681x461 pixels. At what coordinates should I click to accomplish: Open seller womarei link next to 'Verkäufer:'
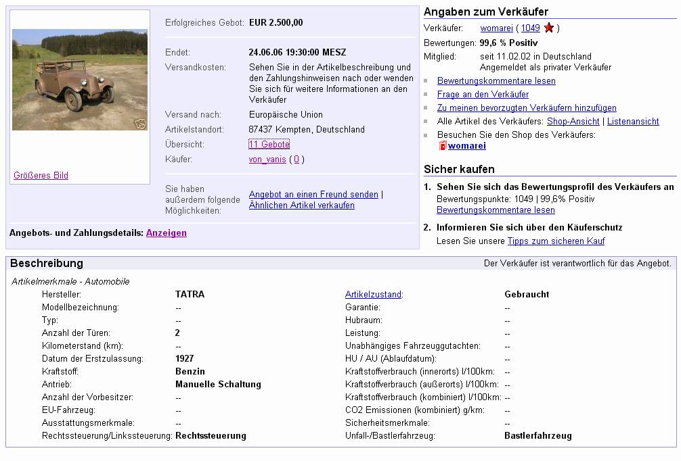pos(496,28)
